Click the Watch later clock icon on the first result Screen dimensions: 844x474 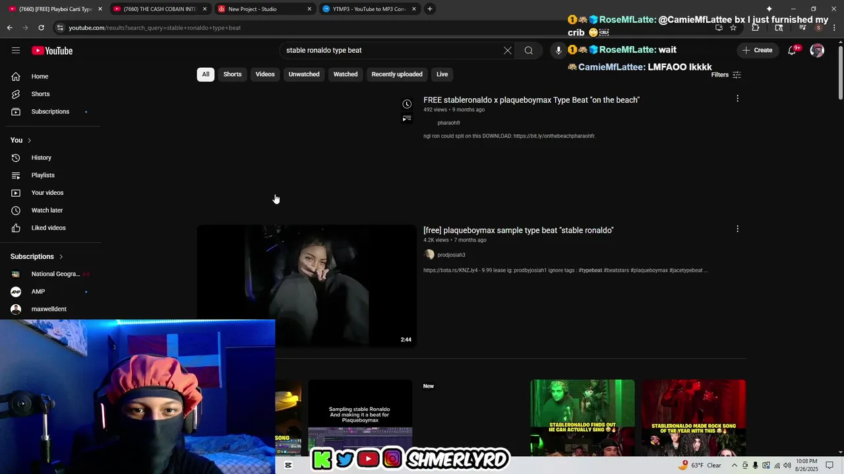407,104
